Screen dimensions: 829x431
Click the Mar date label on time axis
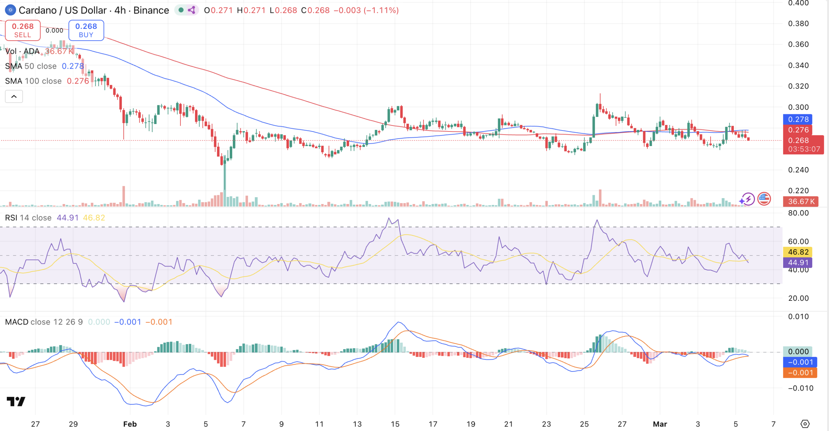[x=660, y=424]
